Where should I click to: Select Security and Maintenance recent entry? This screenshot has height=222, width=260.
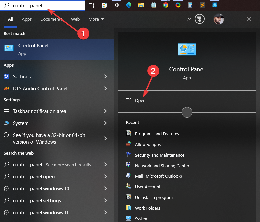point(159,155)
